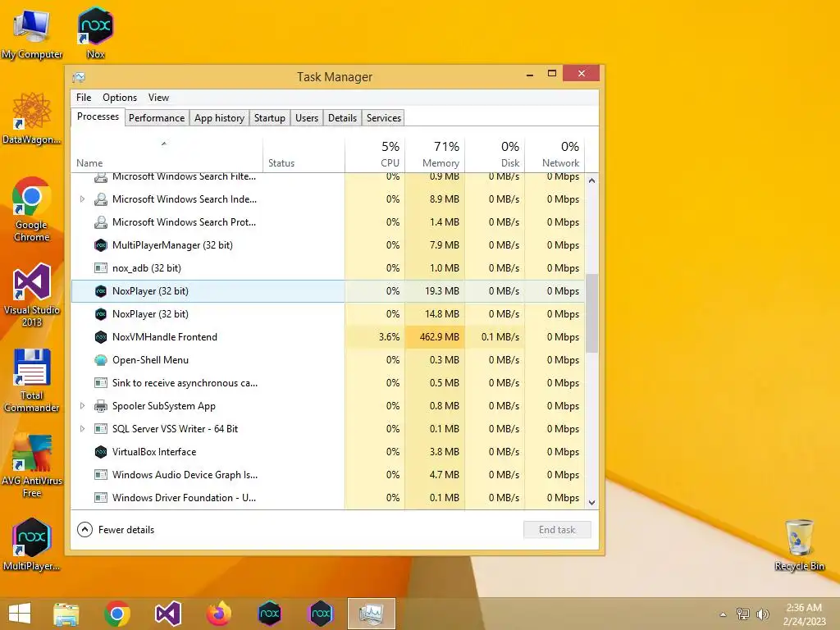Click scrollbar up arrow in process list
840x630 pixels.
coord(591,180)
